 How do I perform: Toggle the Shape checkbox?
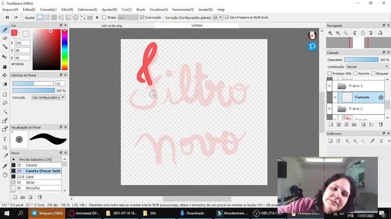coord(104,18)
